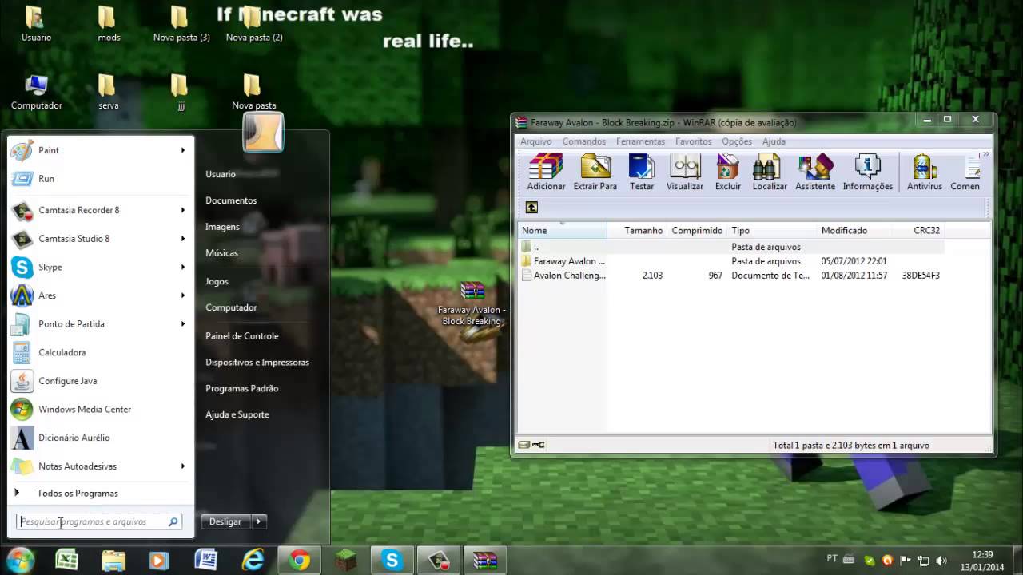The image size is (1023, 575).
Task: Open the Assistente wizard icon
Action: (815, 172)
